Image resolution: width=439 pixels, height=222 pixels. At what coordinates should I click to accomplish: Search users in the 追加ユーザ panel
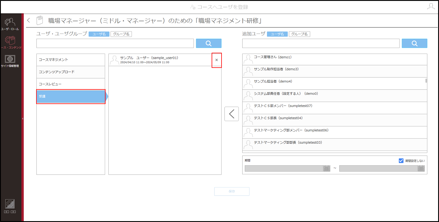coord(415,43)
